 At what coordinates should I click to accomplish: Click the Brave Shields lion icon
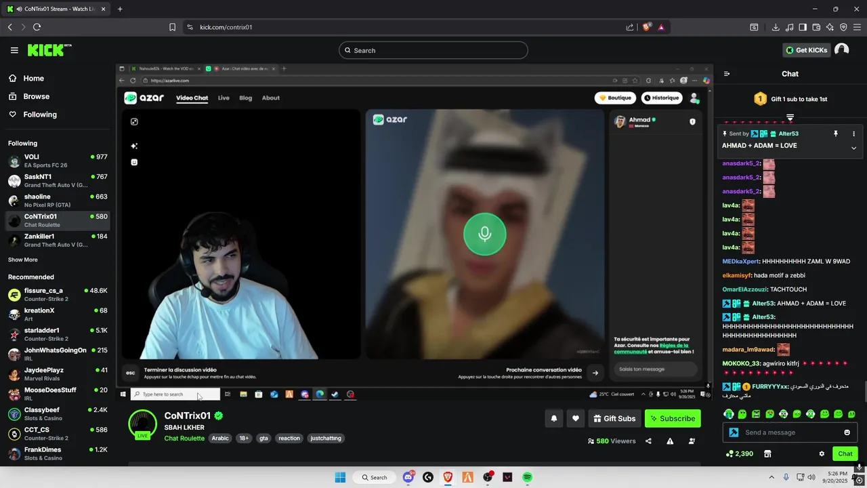(646, 27)
